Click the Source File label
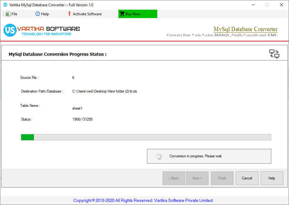Screen dimensions: 289x205 (x=29, y=78)
